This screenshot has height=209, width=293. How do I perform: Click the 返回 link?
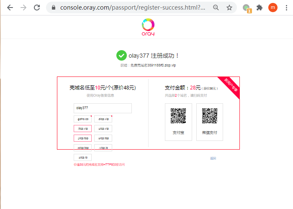click(213, 158)
